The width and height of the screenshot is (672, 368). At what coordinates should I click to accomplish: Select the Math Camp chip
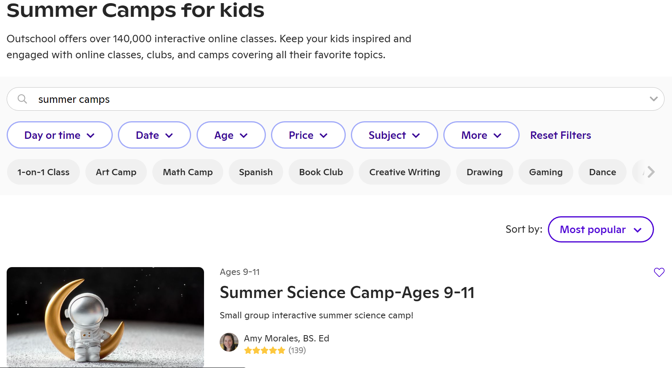188,172
